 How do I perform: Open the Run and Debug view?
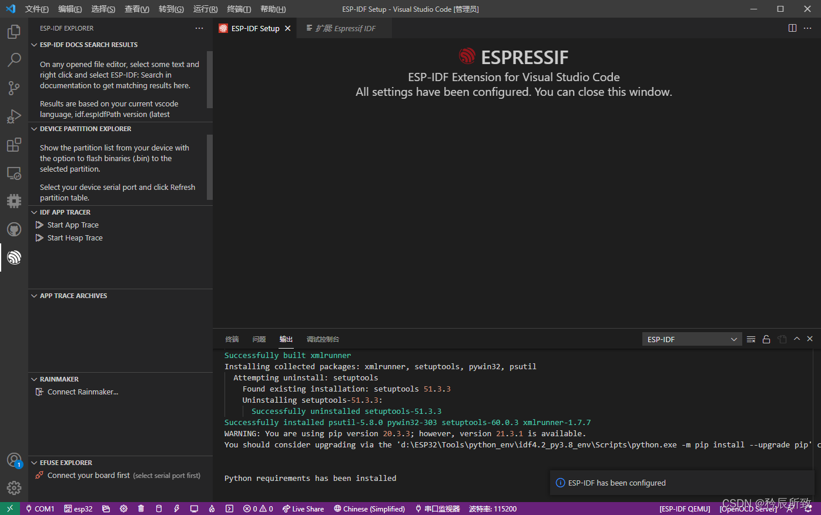point(14,116)
